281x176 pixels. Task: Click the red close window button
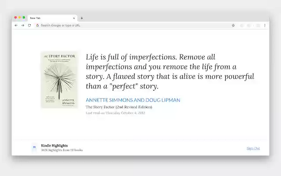pos(16,18)
